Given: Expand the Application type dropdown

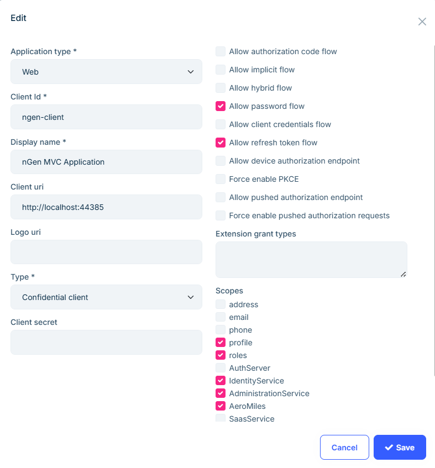Looking at the screenshot, I should (x=106, y=72).
